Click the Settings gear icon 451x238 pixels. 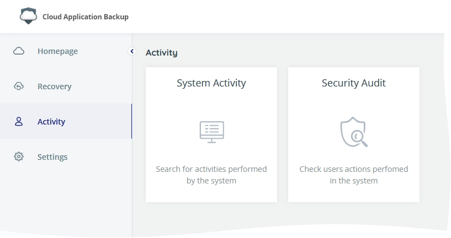pos(19,157)
